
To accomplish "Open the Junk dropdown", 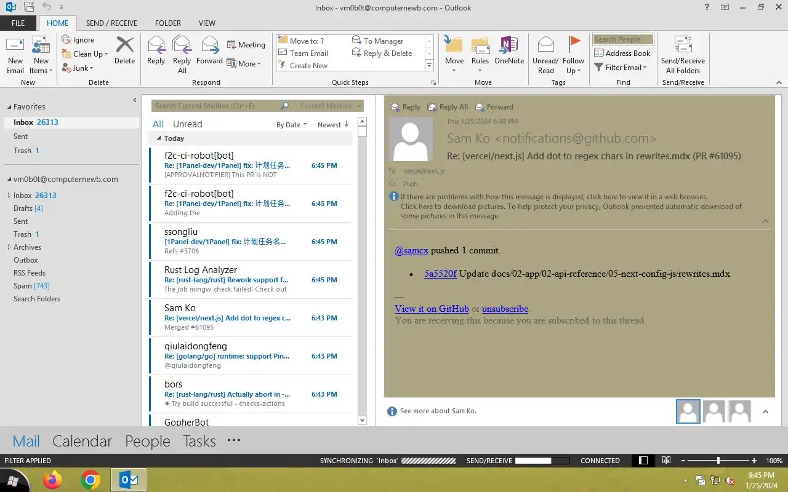I will click(x=78, y=68).
